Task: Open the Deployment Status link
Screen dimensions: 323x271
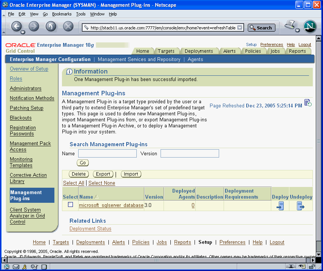Action: pyautogui.click(x=90, y=229)
